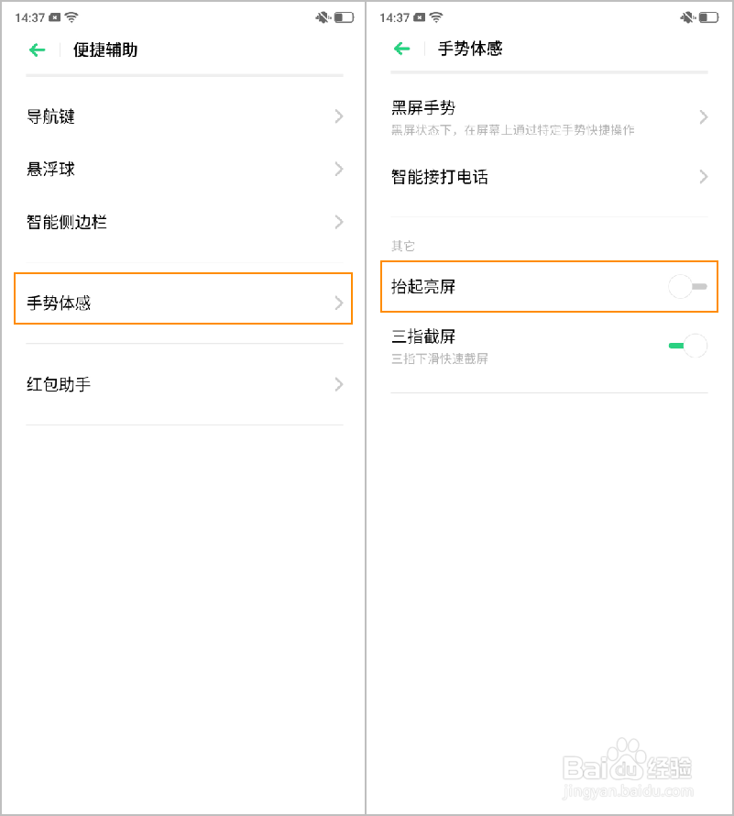734x816 pixels.
Task: Tap the 悬浮球 label
Action: 51,169
